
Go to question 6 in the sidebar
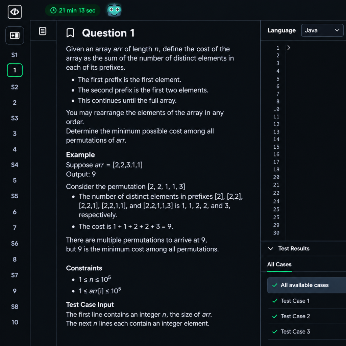click(x=15, y=212)
